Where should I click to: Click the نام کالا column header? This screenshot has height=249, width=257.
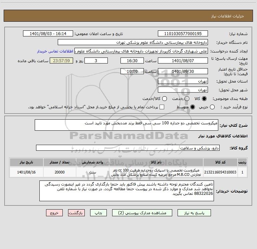coord(156,162)
